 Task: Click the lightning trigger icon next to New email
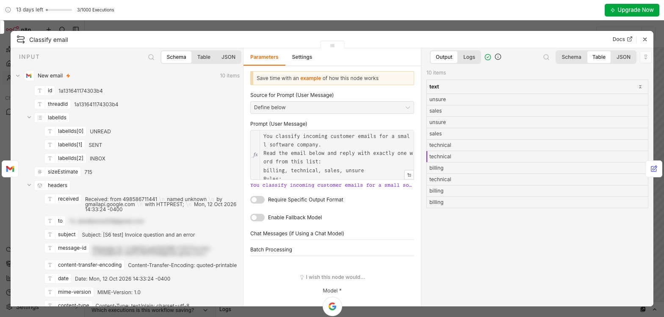coord(68,76)
